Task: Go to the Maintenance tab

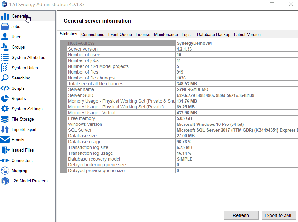Action: click(166, 34)
